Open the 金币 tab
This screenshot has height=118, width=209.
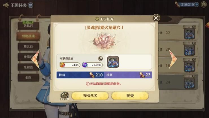29,78
